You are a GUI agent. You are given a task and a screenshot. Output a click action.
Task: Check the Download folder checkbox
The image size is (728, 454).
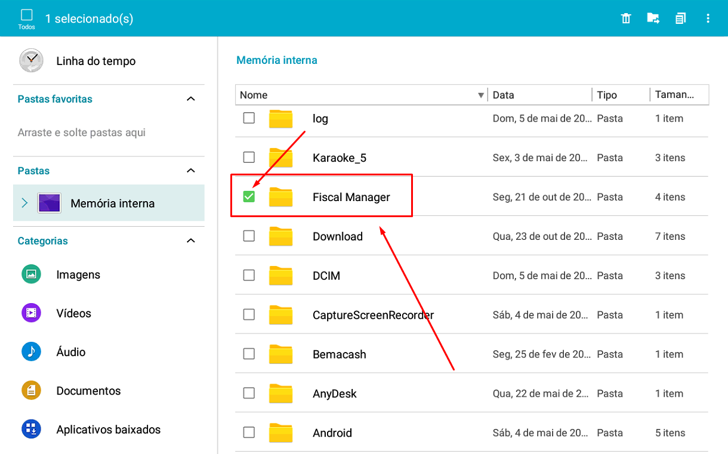click(249, 236)
